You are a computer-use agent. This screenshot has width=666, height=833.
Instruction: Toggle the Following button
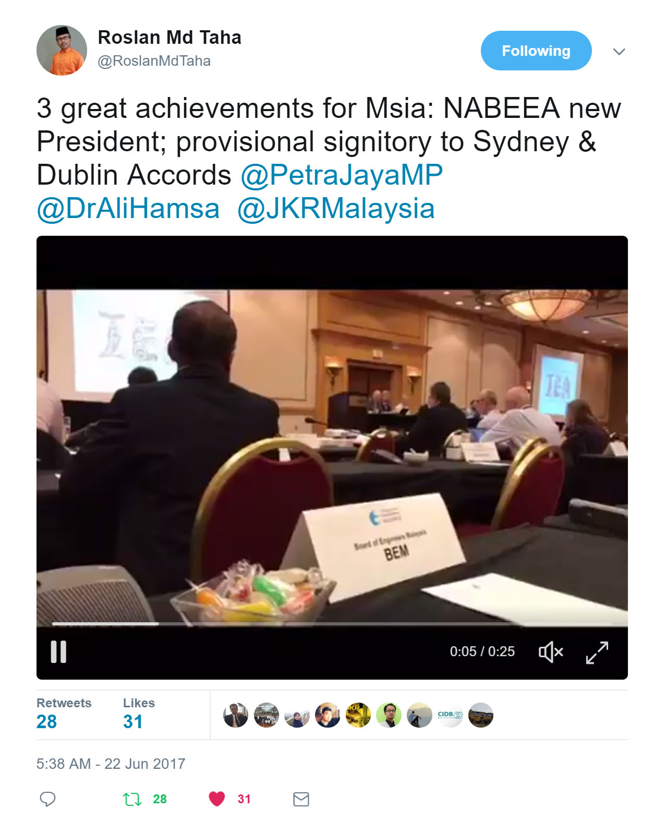click(536, 51)
